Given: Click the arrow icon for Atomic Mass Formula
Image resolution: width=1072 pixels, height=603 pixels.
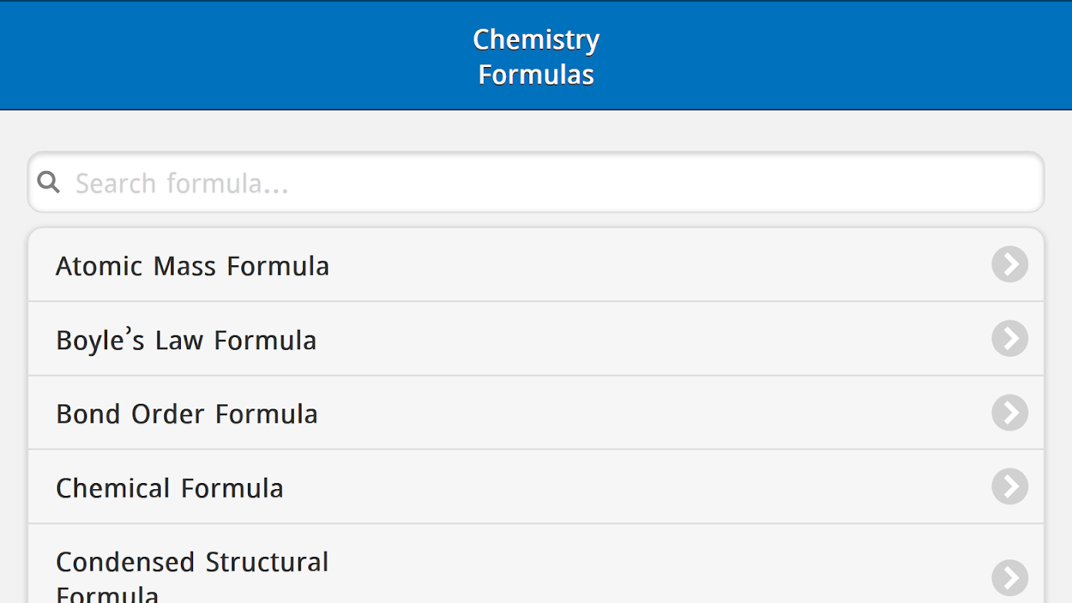Looking at the screenshot, I should [1009, 265].
